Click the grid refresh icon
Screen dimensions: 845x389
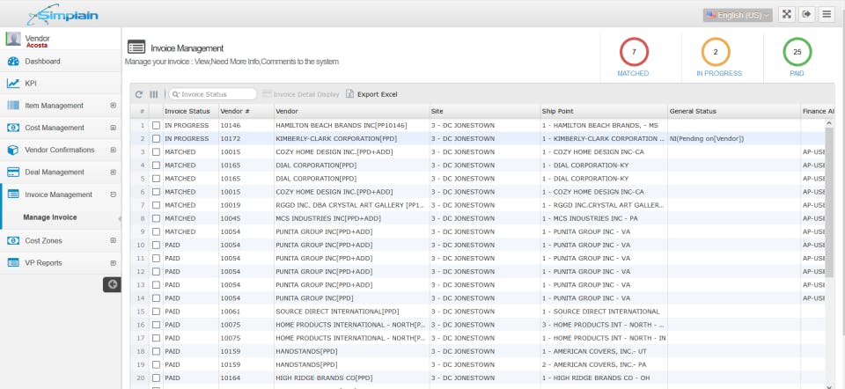139,94
